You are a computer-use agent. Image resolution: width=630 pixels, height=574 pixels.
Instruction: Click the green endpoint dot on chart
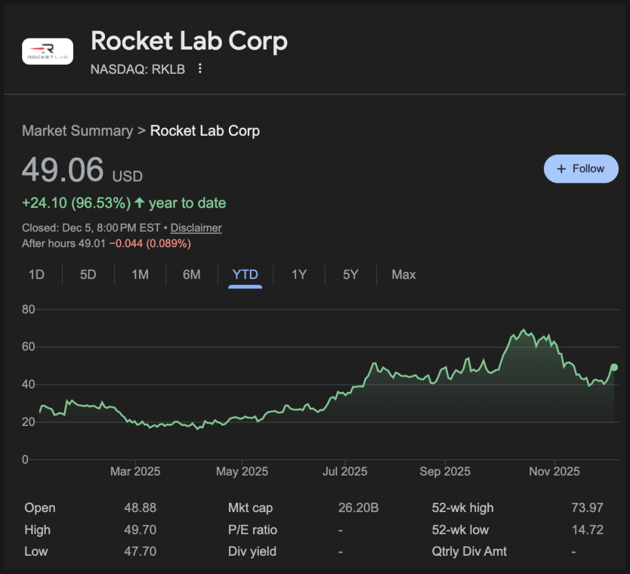(x=614, y=367)
